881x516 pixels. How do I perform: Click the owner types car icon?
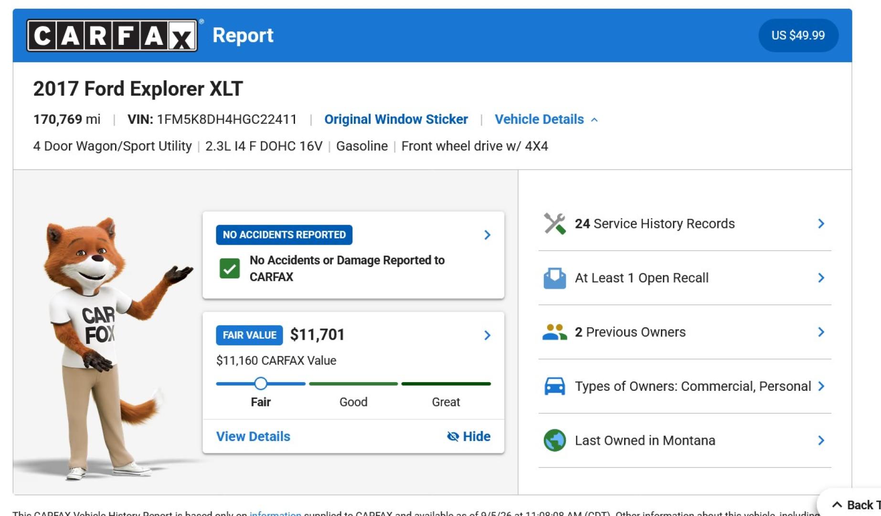pos(554,386)
